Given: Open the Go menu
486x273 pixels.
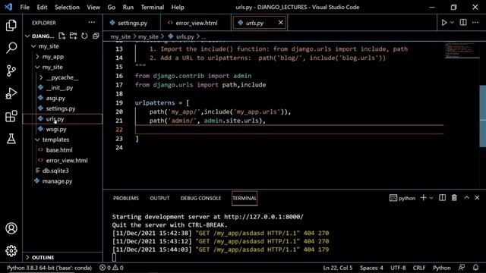Looking at the screenshot, I should [x=112, y=7].
